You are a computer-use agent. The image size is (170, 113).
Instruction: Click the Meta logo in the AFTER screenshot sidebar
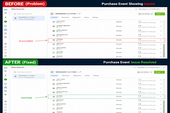[6, 68]
